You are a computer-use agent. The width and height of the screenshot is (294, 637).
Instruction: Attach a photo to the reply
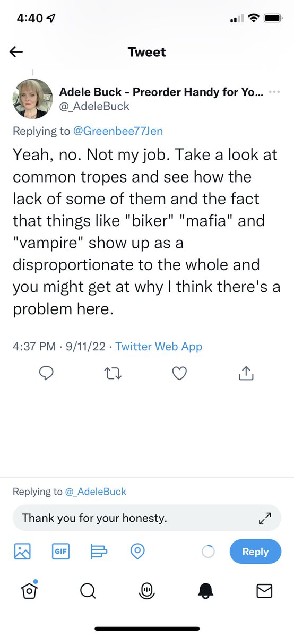(x=22, y=551)
